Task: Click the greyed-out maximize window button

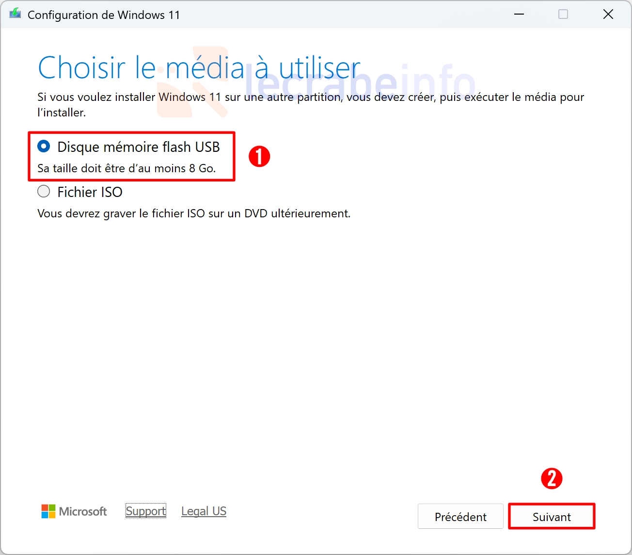Action: (x=563, y=15)
